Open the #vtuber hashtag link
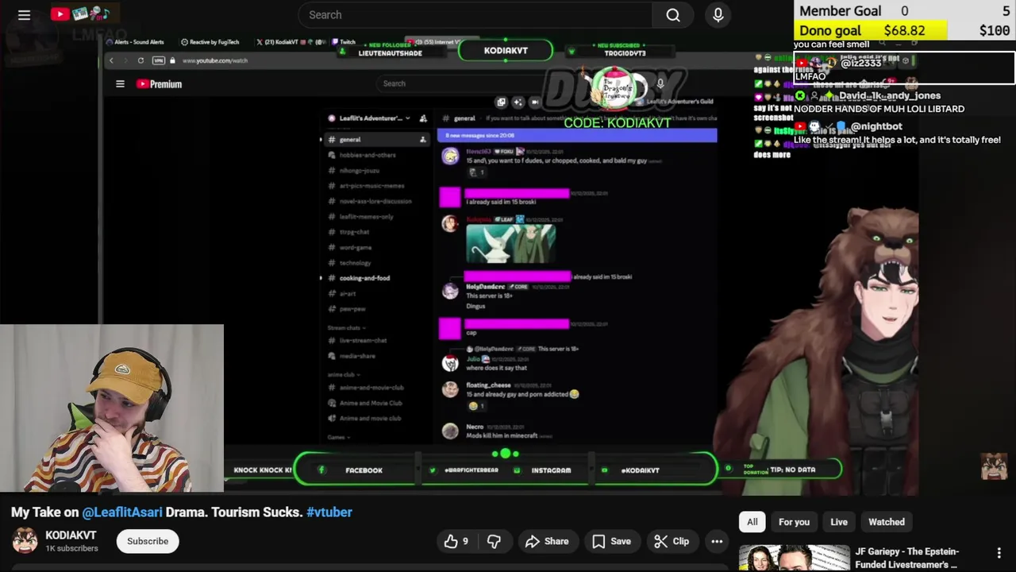 click(329, 512)
